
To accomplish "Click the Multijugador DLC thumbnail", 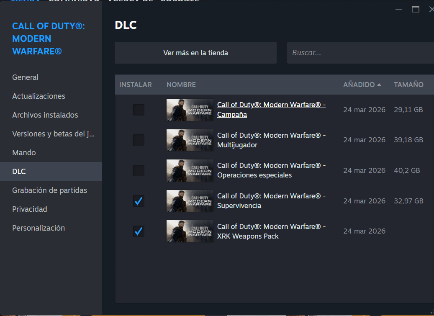I will (190, 140).
